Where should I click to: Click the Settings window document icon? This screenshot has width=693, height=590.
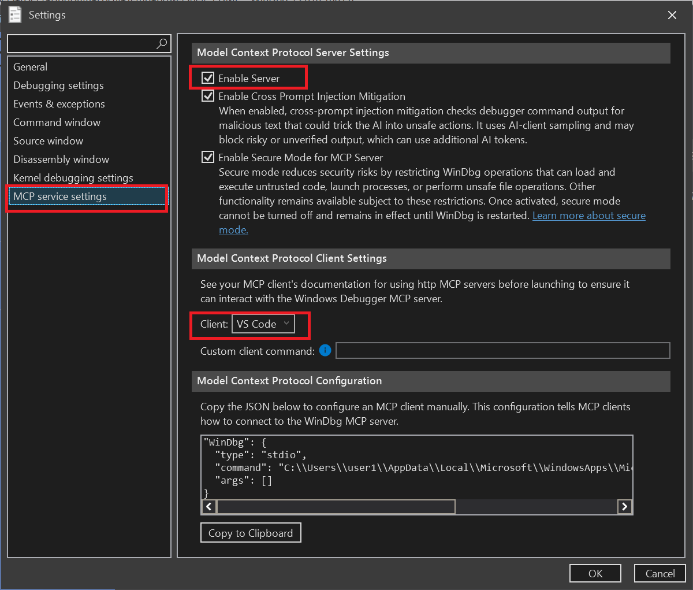pyautogui.click(x=15, y=14)
